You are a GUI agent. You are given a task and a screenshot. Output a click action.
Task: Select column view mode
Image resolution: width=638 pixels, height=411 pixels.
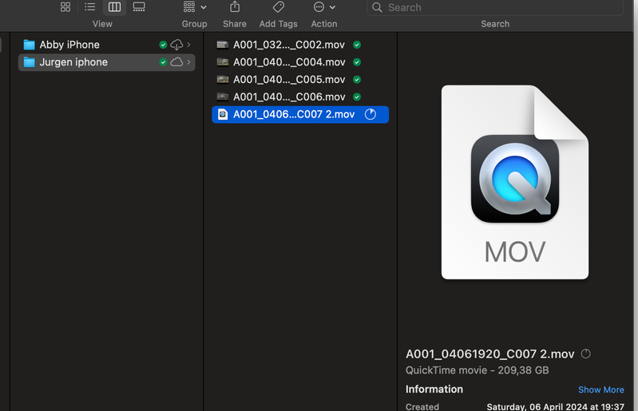[x=114, y=7]
